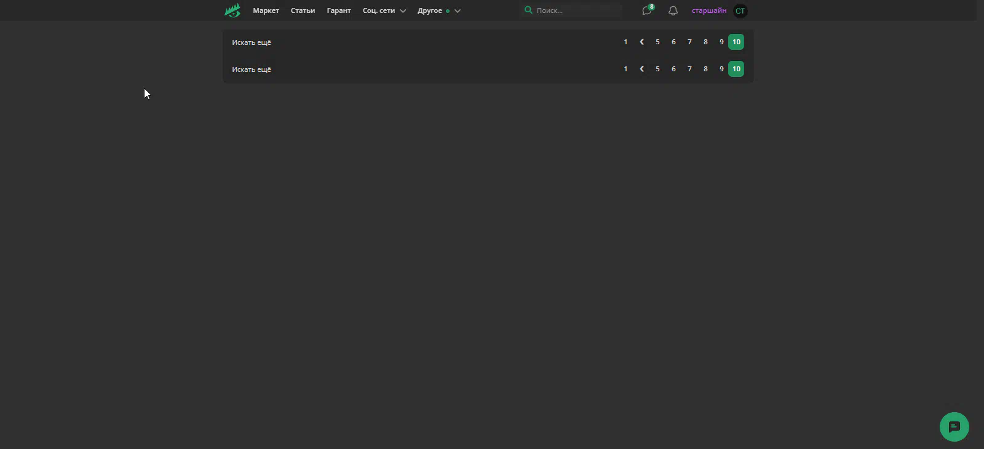This screenshot has height=449, width=984.
Task: Select page 5 in top pagination
Action: tap(657, 42)
